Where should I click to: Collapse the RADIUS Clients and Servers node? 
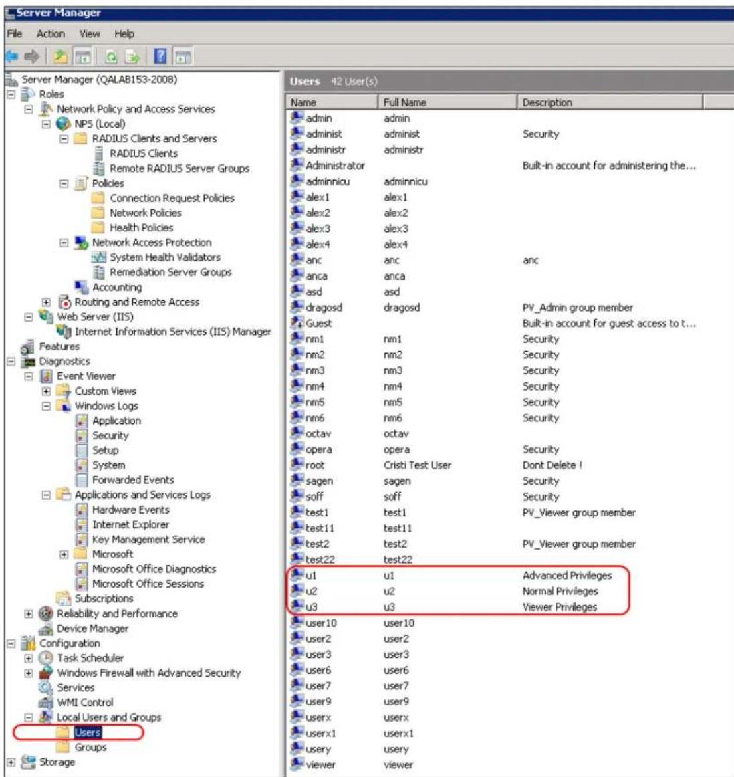(64, 139)
